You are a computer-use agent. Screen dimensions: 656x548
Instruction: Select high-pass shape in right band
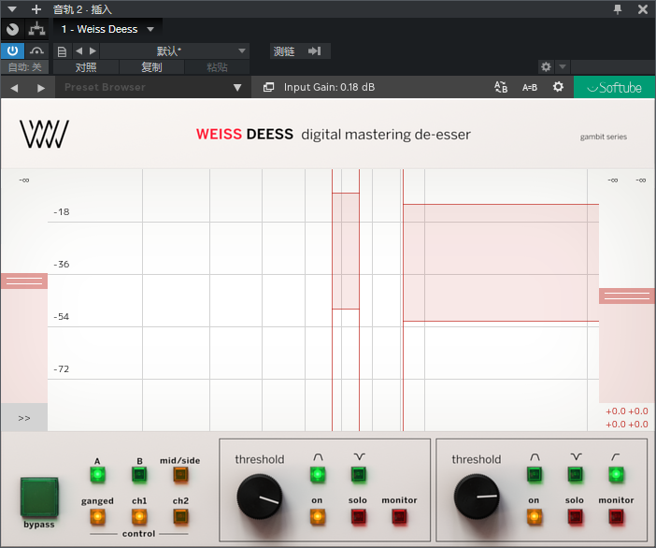616,474
